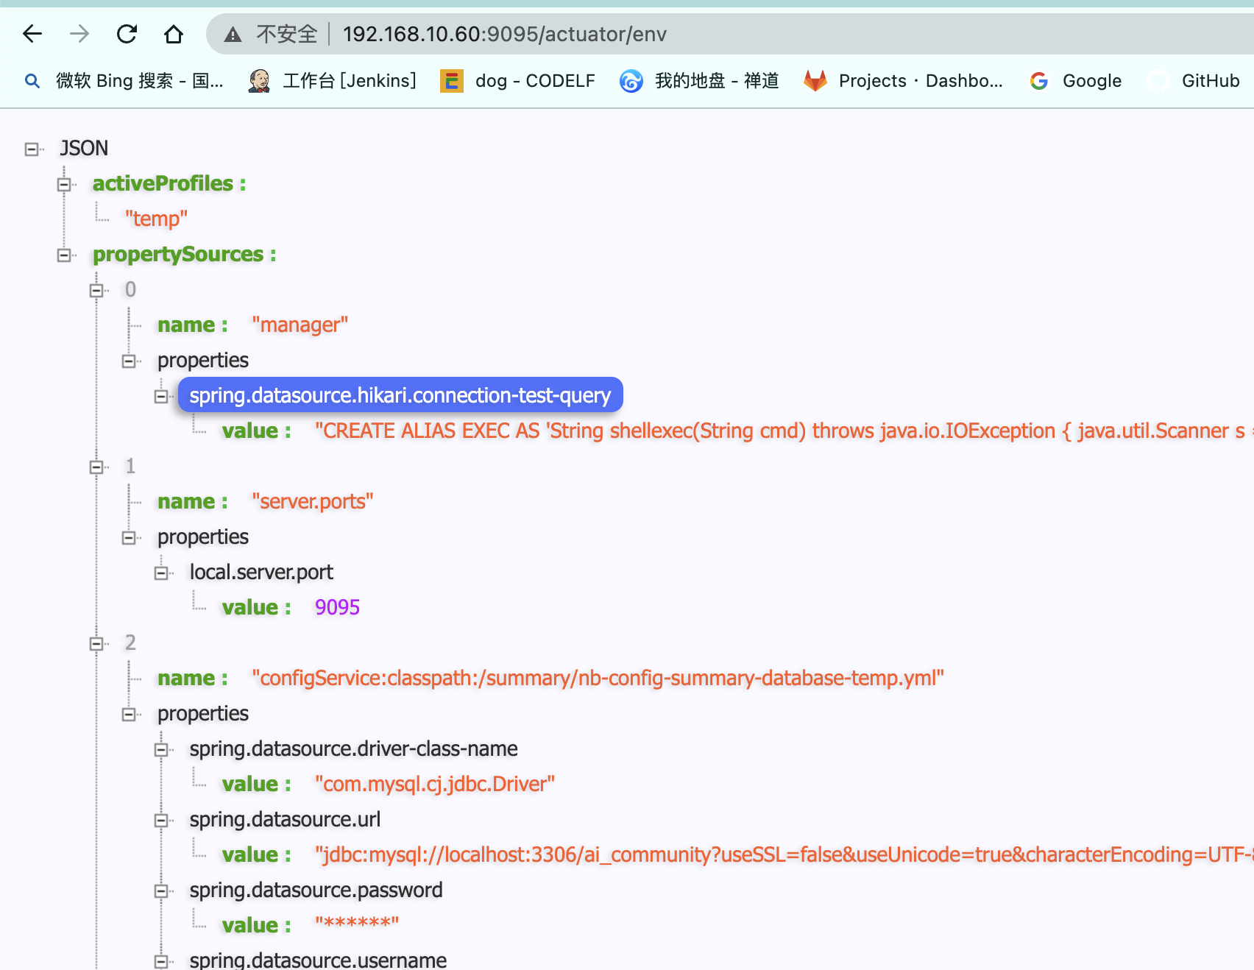This screenshot has width=1254, height=970.
Task: Collapse the hikari connection-test-query node
Action: coord(161,397)
